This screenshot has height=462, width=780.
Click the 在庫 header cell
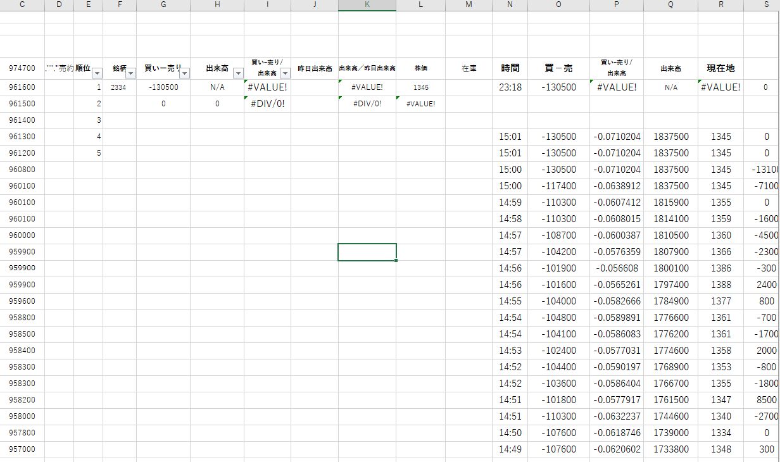click(469, 68)
